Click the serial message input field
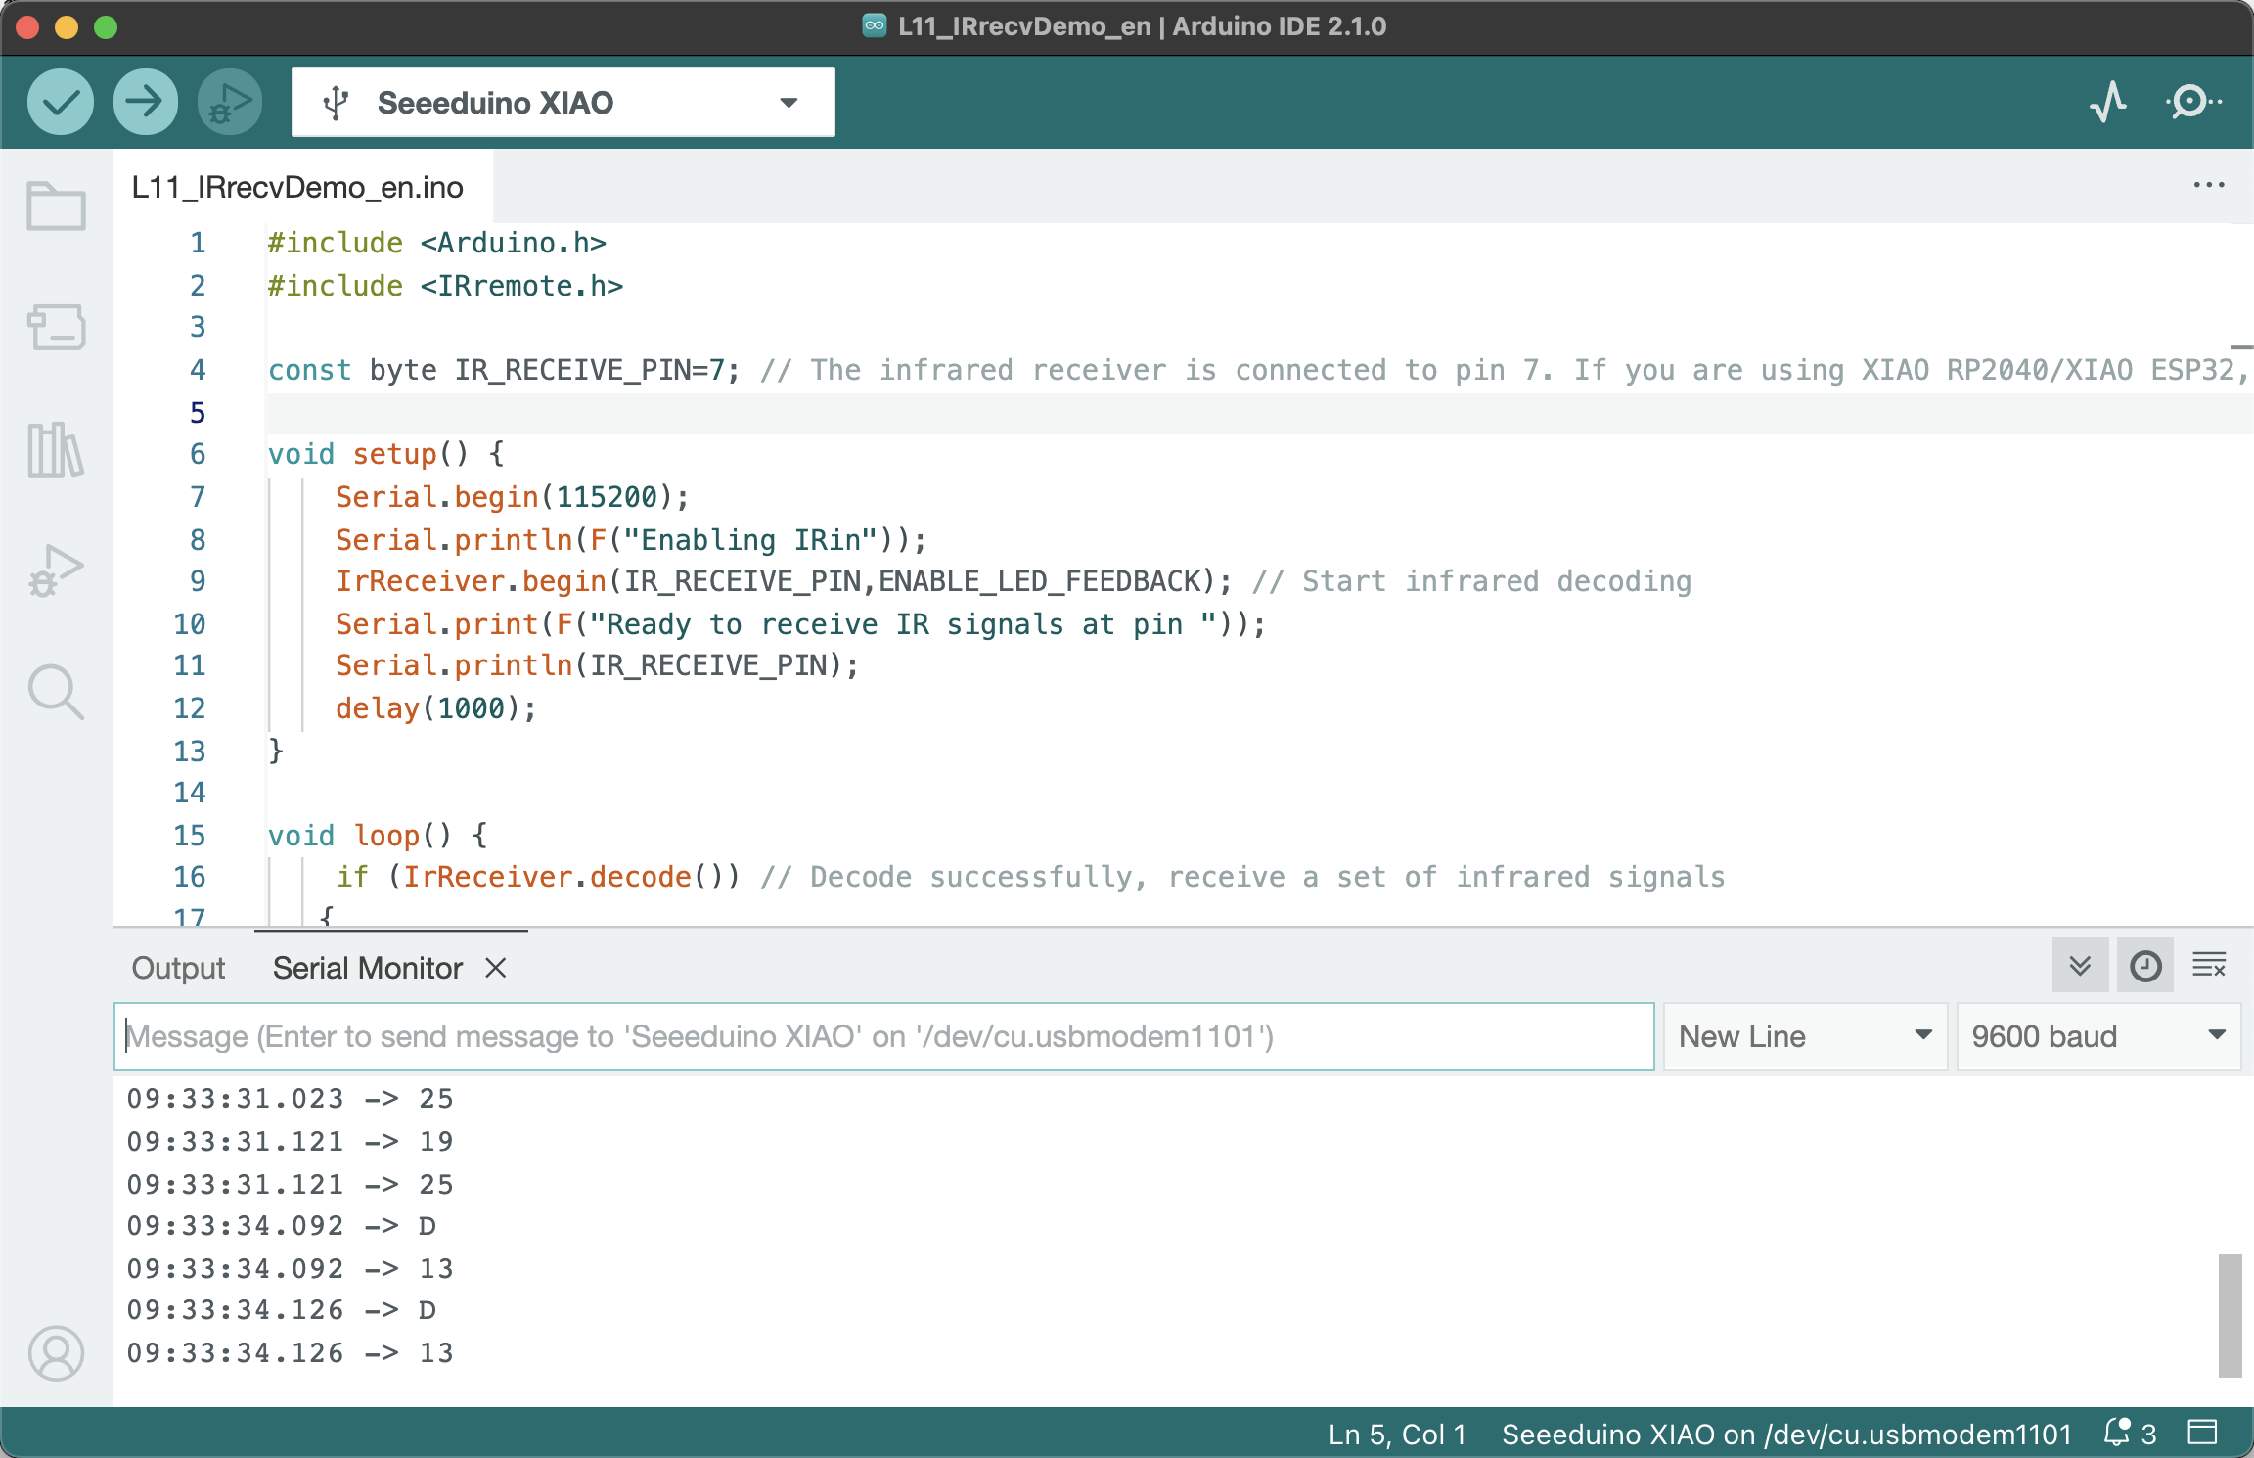This screenshot has width=2254, height=1458. (x=884, y=1036)
